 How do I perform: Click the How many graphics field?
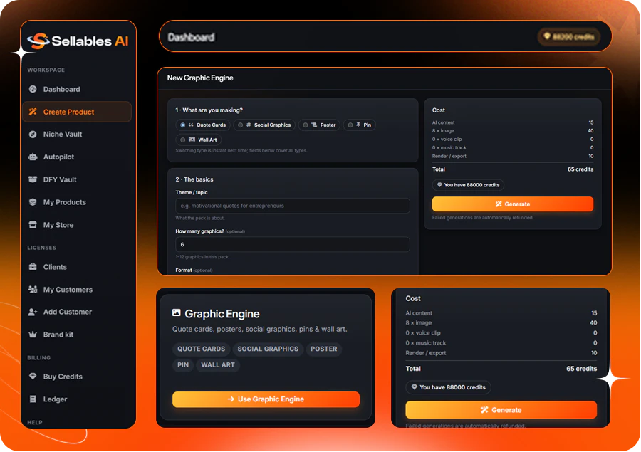(292, 244)
